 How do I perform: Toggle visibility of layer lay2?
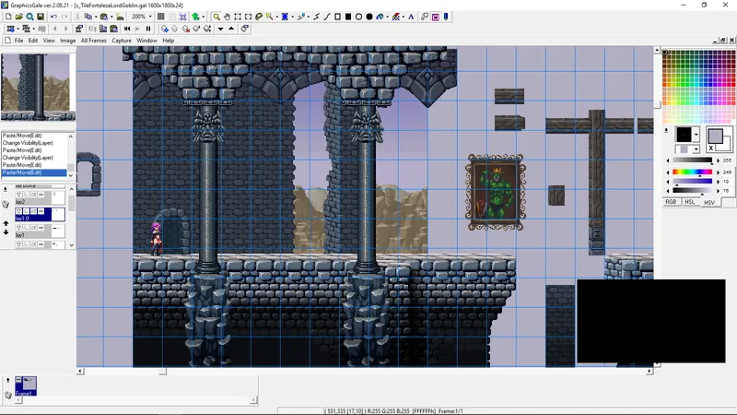tap(18, 195)
